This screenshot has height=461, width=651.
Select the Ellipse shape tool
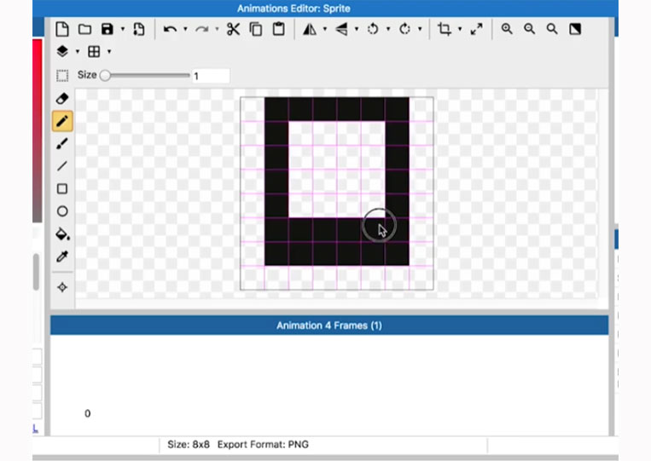[62, 211]
